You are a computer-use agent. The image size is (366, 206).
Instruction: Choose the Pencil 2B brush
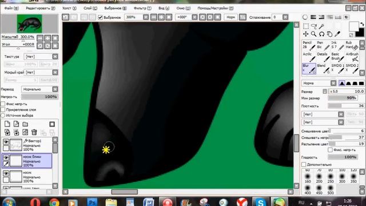(309, 45)
